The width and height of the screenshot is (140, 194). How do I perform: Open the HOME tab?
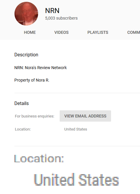pos(30,32)
